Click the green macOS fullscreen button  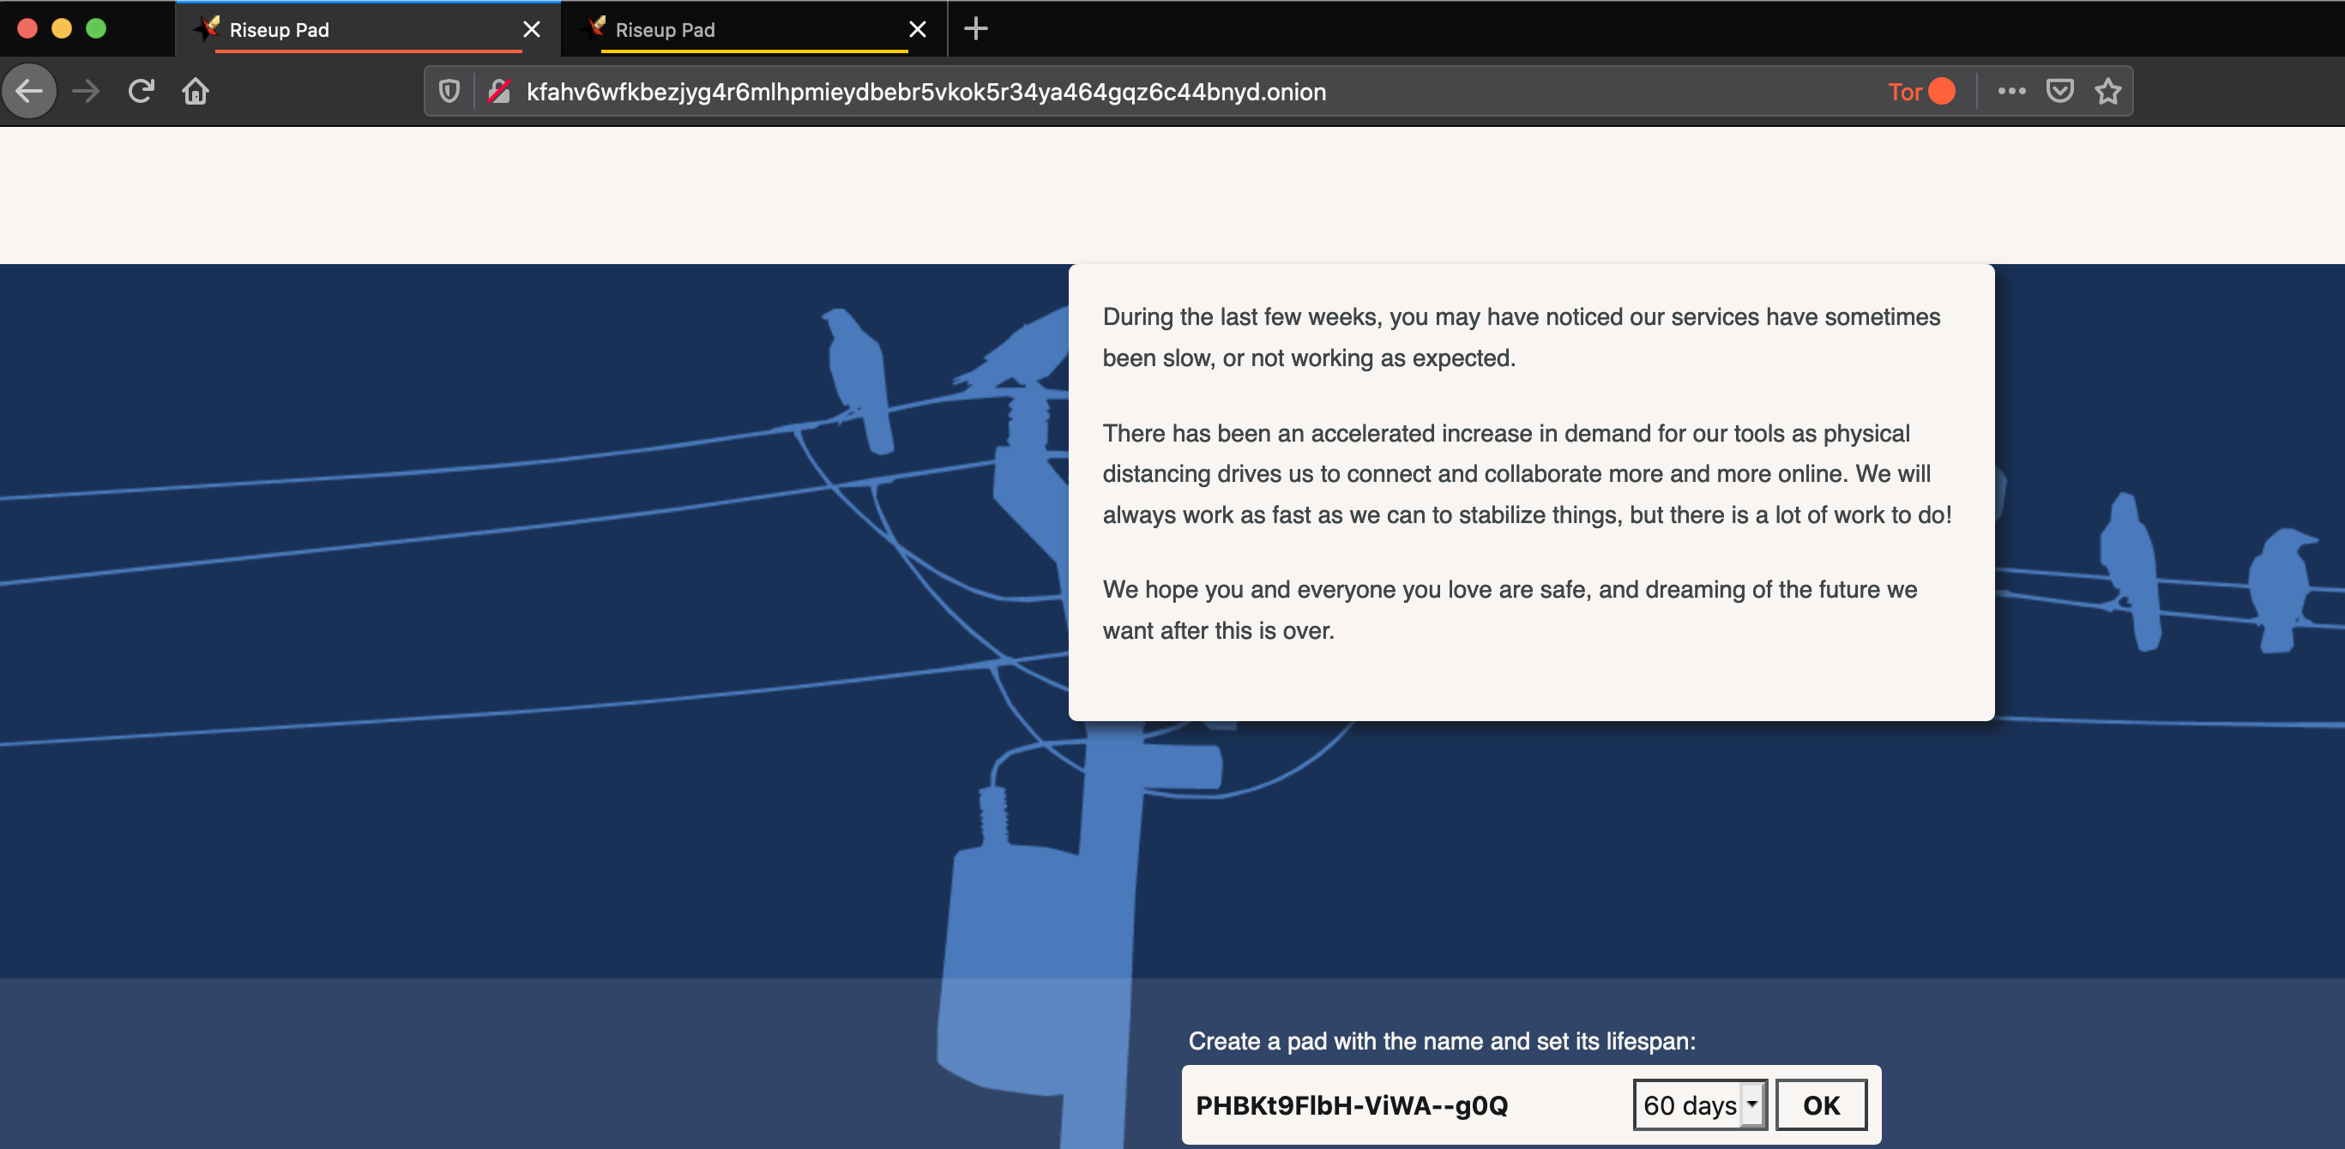[x=95, y=28]
